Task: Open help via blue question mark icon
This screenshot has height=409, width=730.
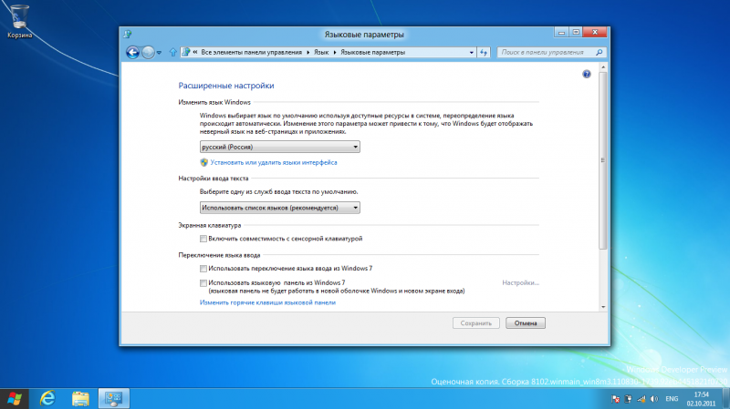Action: [x=587, y=73]
